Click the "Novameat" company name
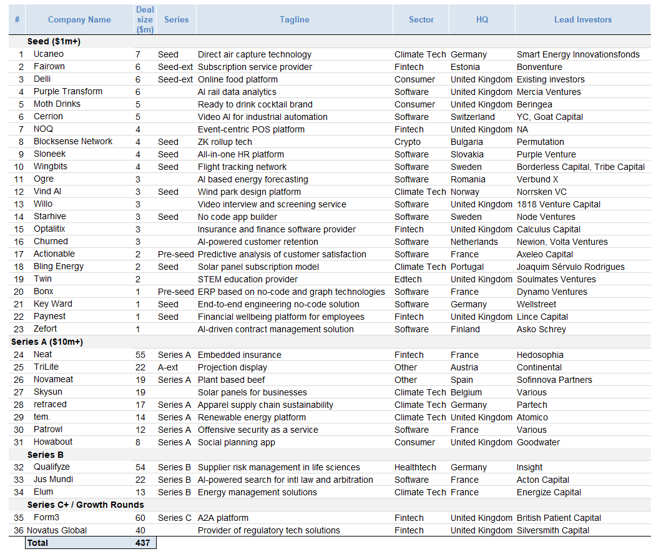The width and height of the screenshot is (656, 559). (53, 379)
